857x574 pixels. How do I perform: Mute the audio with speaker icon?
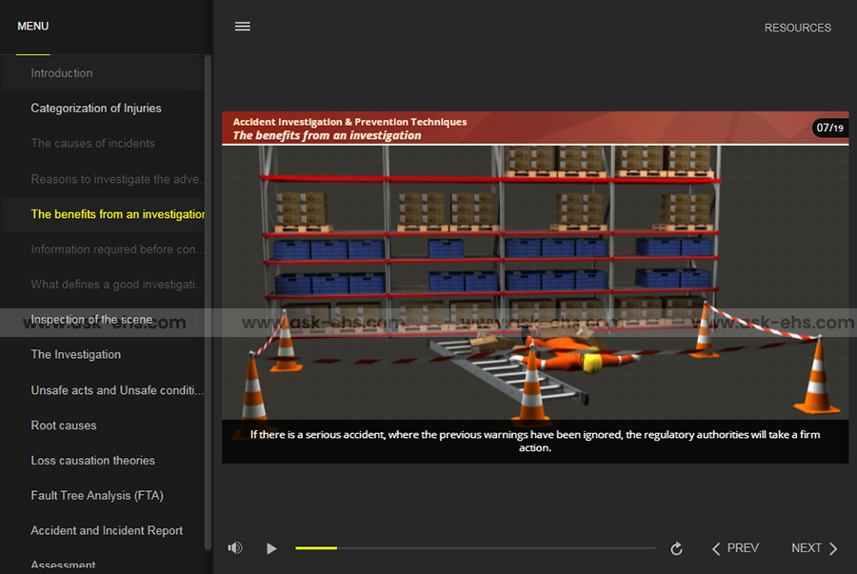coord(235,548)
